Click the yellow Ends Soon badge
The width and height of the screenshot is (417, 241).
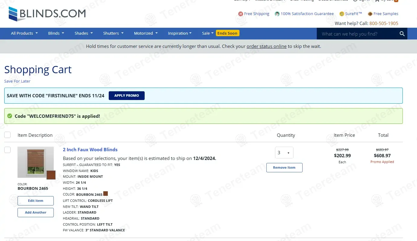click(227, 33)
